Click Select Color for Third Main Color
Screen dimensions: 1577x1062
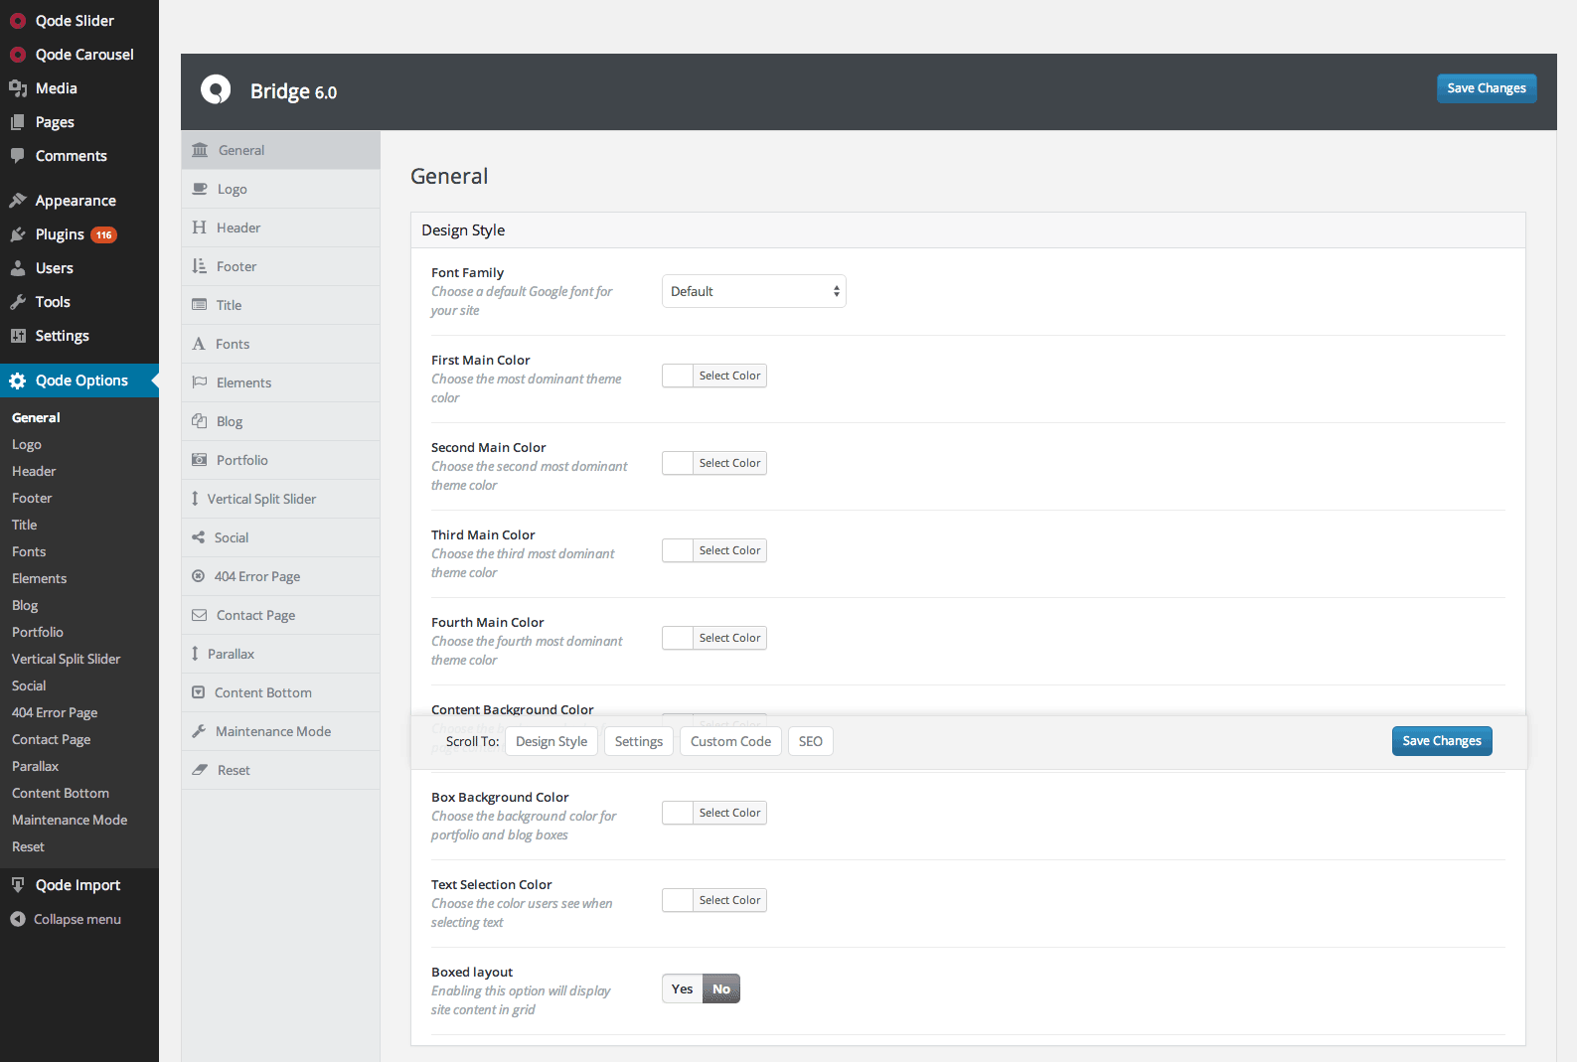click(729, 550)
